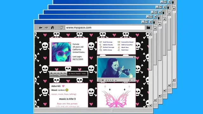This screenshot has width=203, height=114.
Task: Fast-forward the video
Action: tap(111, 80)
